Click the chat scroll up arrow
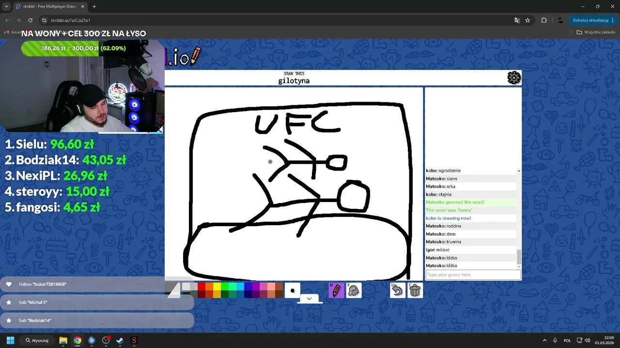 pos(519,171)
